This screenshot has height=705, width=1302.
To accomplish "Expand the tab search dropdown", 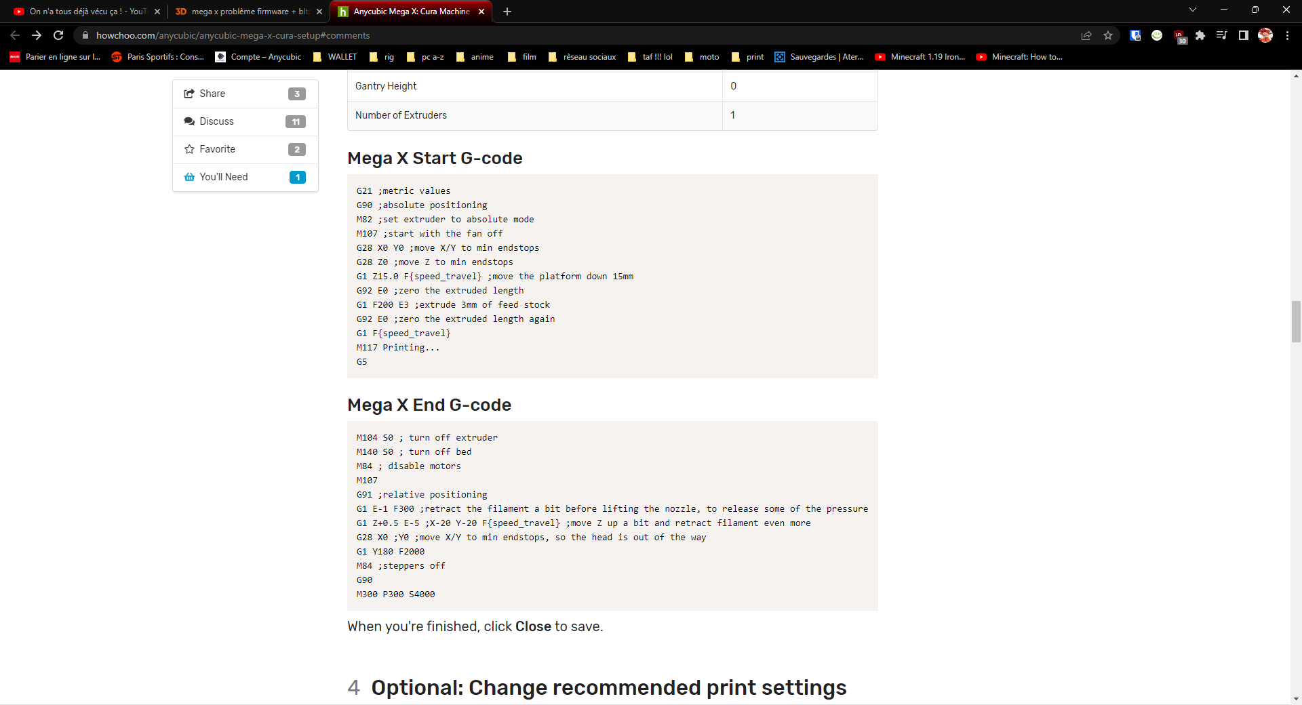I will 1193,10.
